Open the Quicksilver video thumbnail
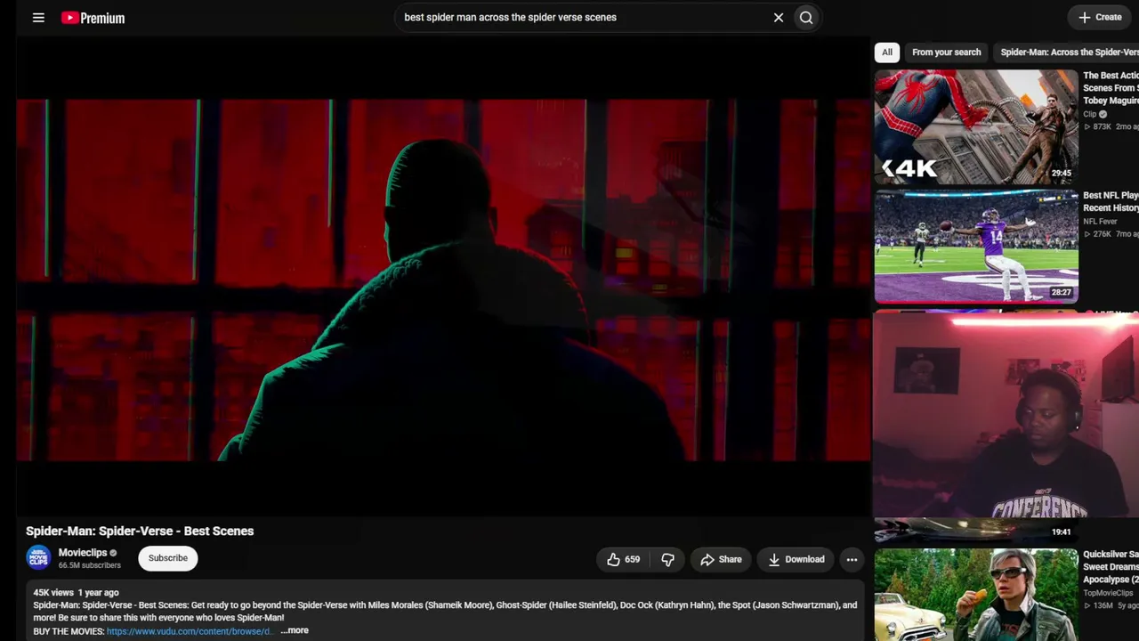Image resolution: width=1139 pixels, height=641 pixels. point(976,594)
